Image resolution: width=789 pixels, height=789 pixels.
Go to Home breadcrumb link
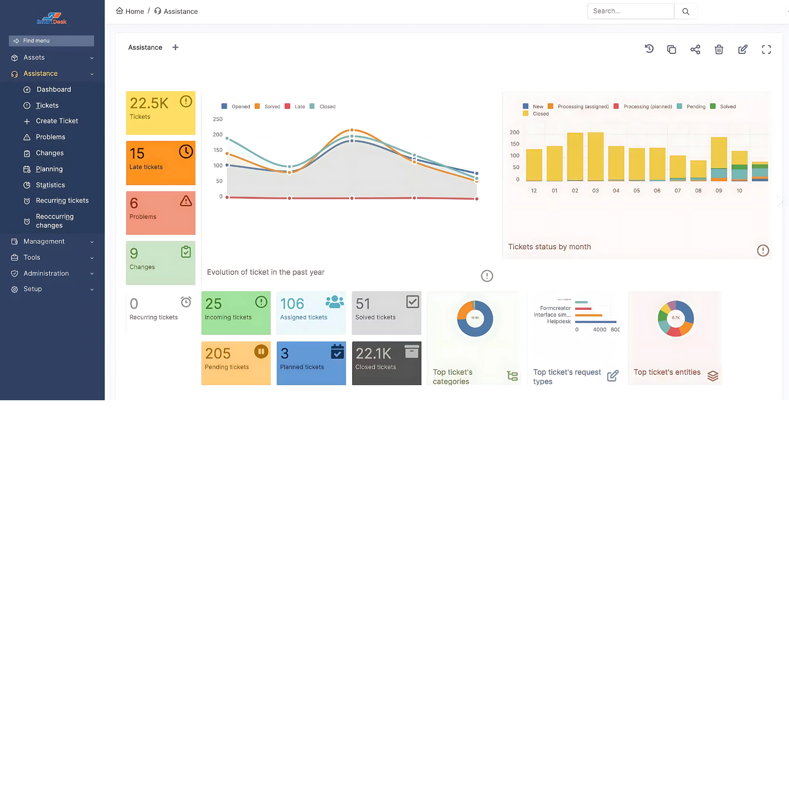point(130,11)
